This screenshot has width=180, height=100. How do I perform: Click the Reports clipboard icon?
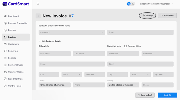[x=5, y=58]
